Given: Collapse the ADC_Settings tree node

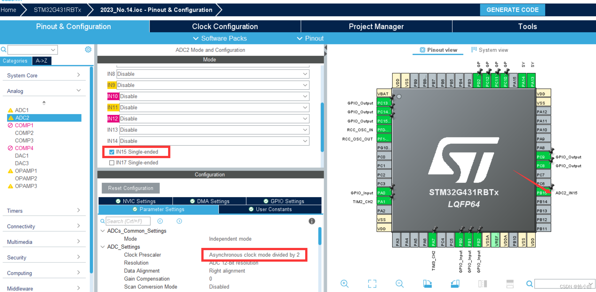Looking at the screenshot, I should pos(103,247).
